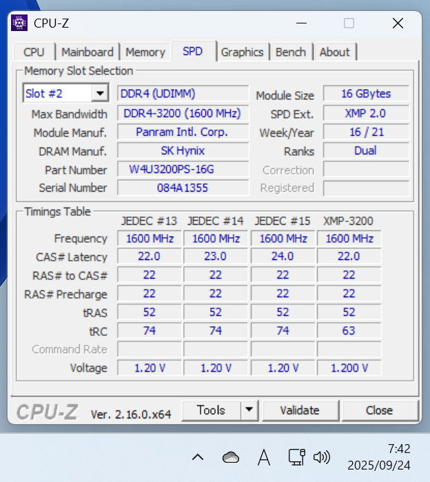Click the XMP-3200 frequency 1600 MHz cell
430x482 pixels.
point(349,239)
